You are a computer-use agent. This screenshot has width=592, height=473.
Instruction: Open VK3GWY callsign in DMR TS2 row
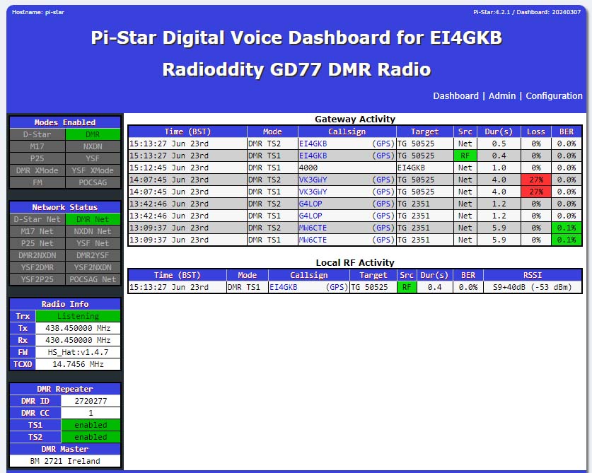pyautogui.click(x=313, y=180)
